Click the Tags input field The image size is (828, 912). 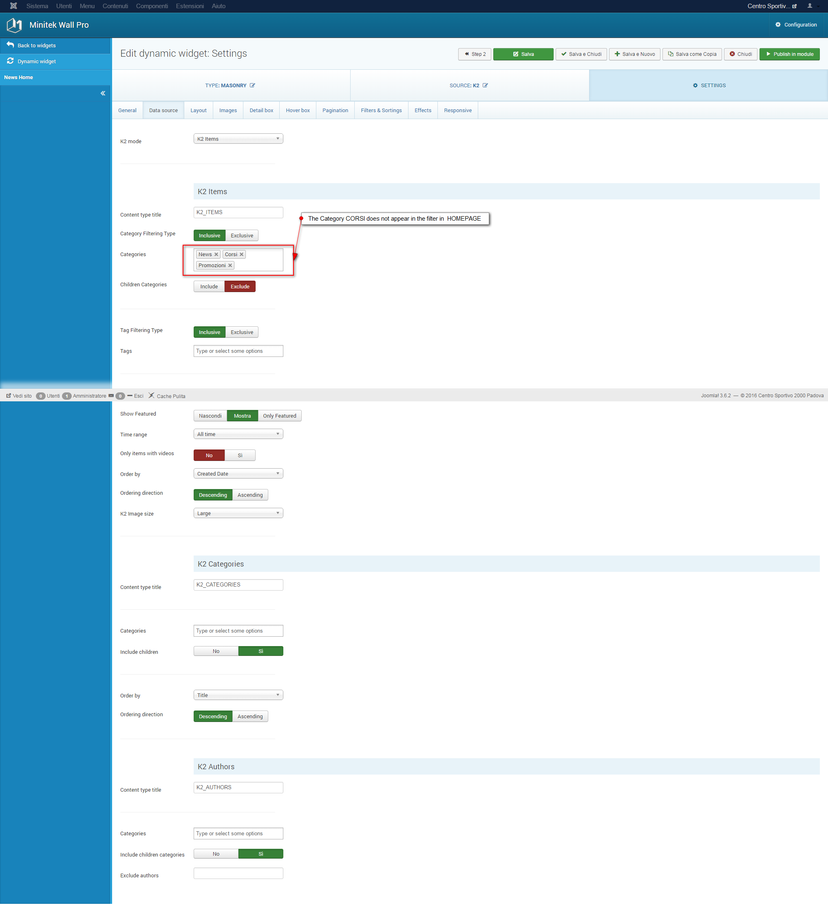pos(238,352)
